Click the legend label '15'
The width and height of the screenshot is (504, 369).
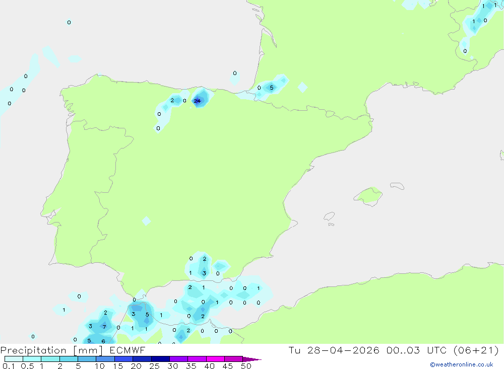(118, 366)
